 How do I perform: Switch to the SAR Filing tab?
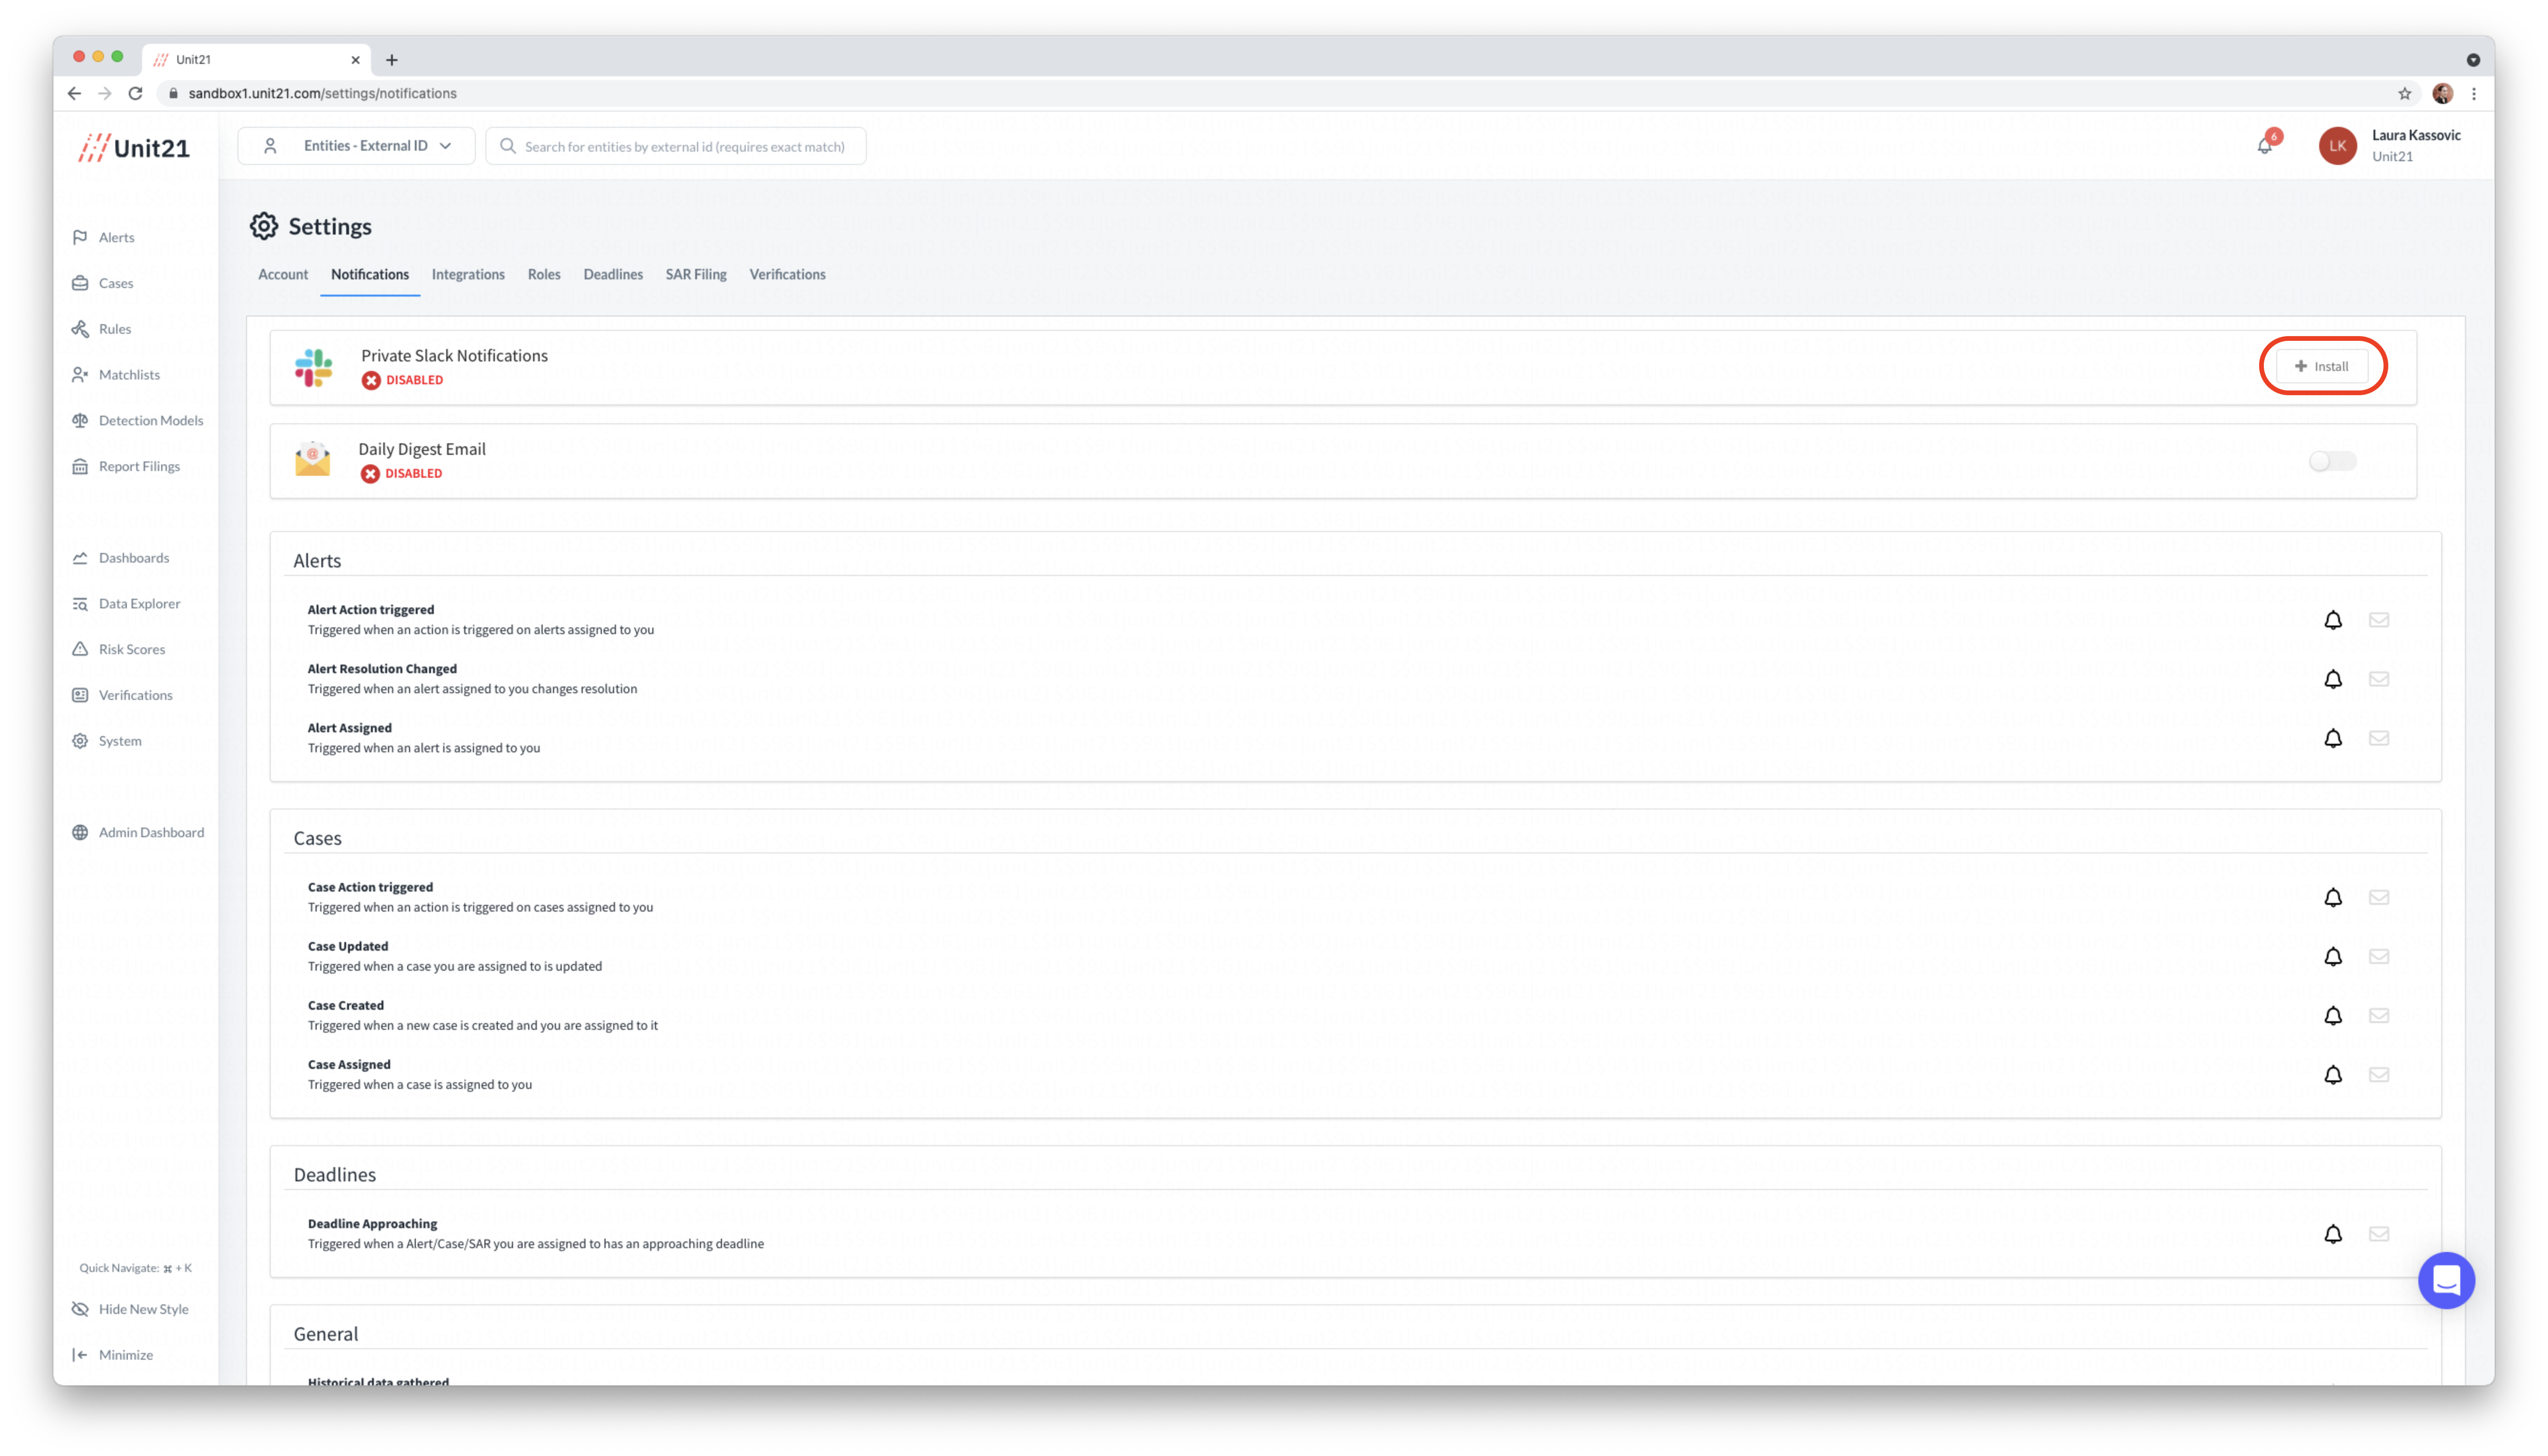pyautogui.click(x=696, y=274)
